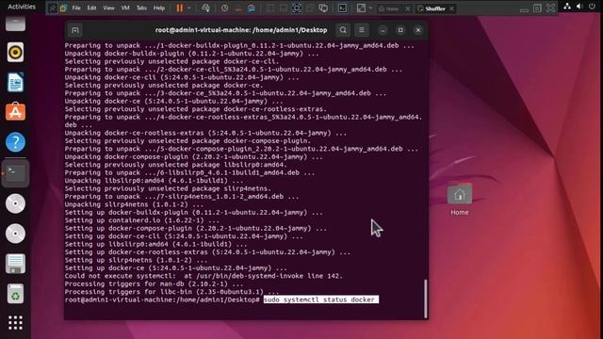Launch Rhythmbox from the dock
This screenshot has height=339, width=603.
pyautogui.click(x=15, y=53)
